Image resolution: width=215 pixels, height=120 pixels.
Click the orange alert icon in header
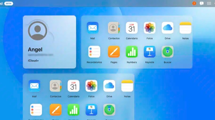pyautogui.click(x=194, y=3)
